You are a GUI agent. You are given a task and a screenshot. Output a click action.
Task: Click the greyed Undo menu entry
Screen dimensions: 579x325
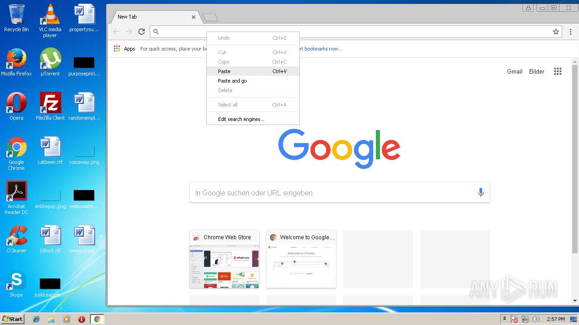point(253,38)
